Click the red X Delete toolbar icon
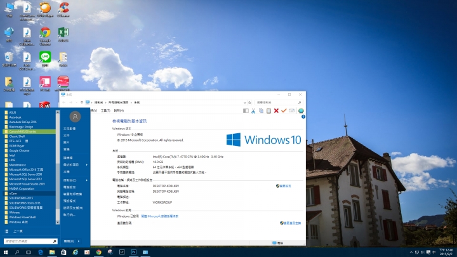The width and height of the screenshot is (457, 257). point(276,110)
